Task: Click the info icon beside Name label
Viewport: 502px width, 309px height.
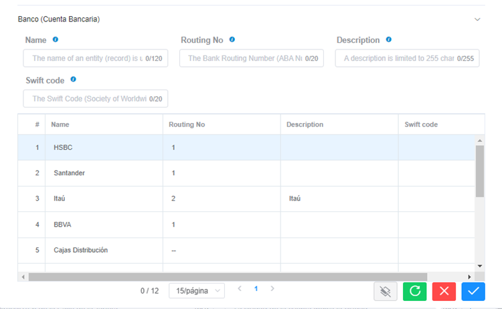Action: click(x=56, y=39)
